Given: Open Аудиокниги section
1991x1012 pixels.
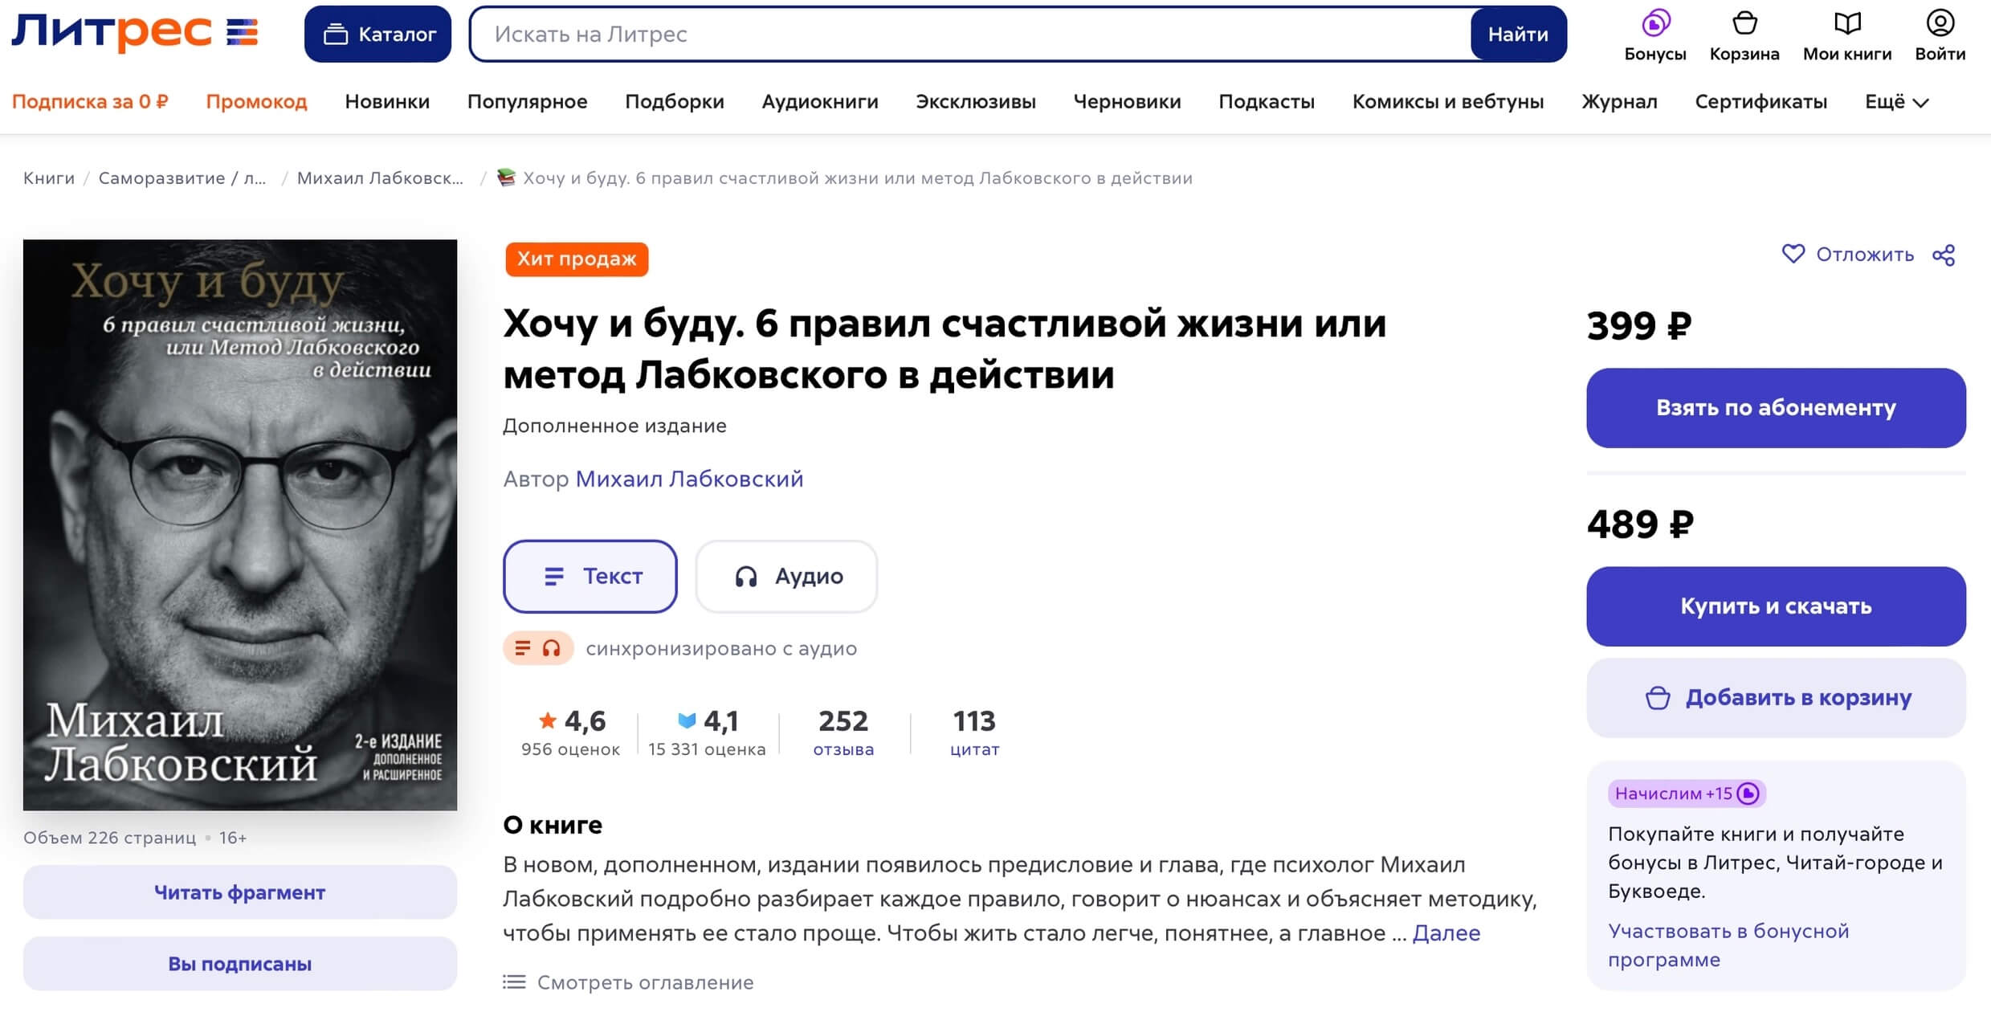Looking at the screenshot, I should pyautogui.click(x=820, y=102).
